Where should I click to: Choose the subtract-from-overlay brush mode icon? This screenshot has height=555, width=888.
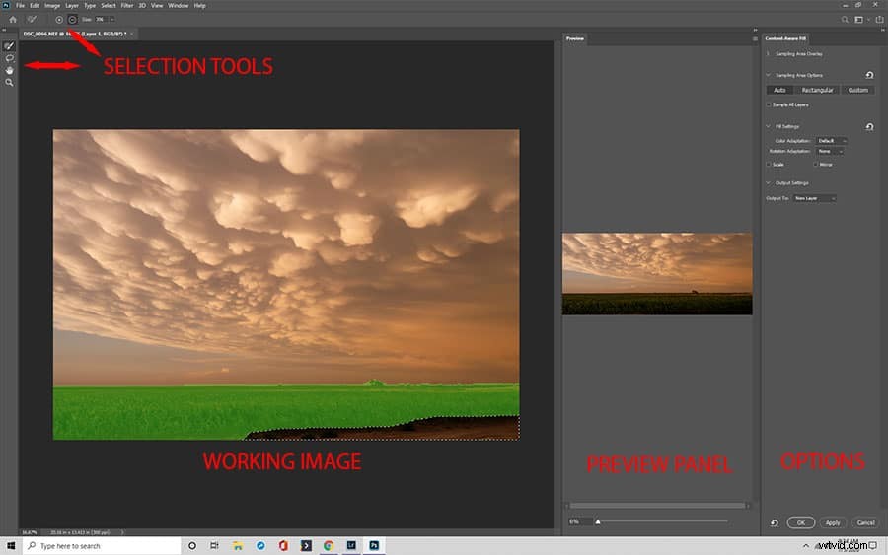(72, 20)
